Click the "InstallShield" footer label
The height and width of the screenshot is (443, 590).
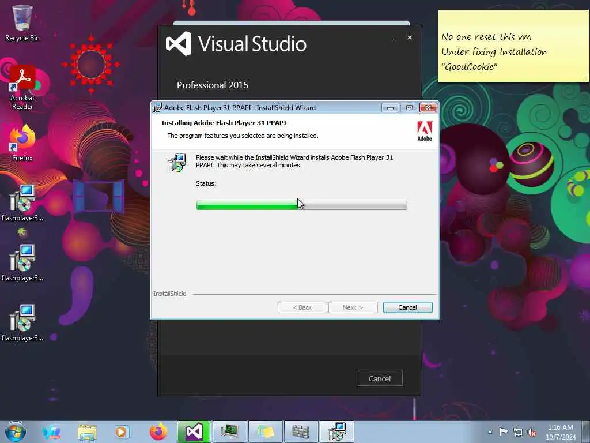point(170,294)
